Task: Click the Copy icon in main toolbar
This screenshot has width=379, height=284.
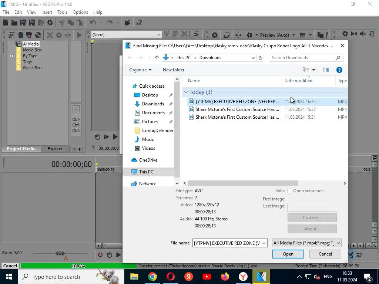Action: (x=71, y=23)
